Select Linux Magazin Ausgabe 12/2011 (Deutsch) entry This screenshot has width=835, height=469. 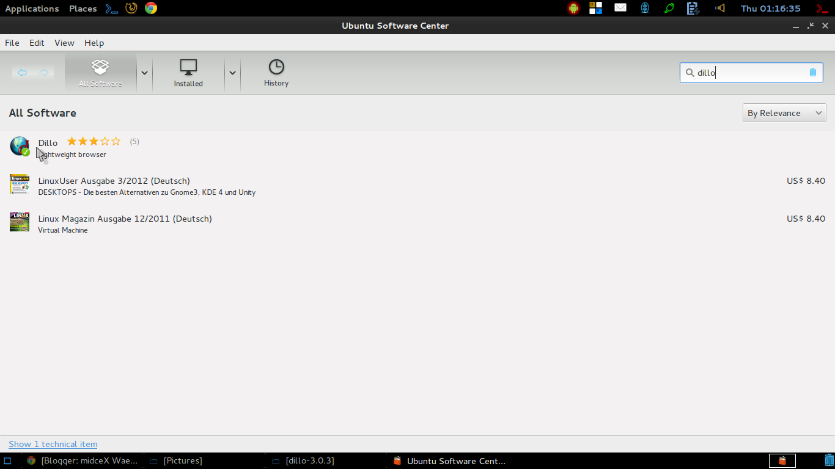tap(417, 224)
